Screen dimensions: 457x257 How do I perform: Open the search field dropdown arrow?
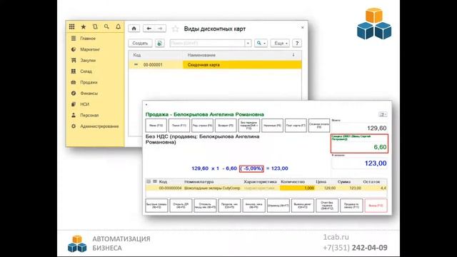[x=248, y=43]
